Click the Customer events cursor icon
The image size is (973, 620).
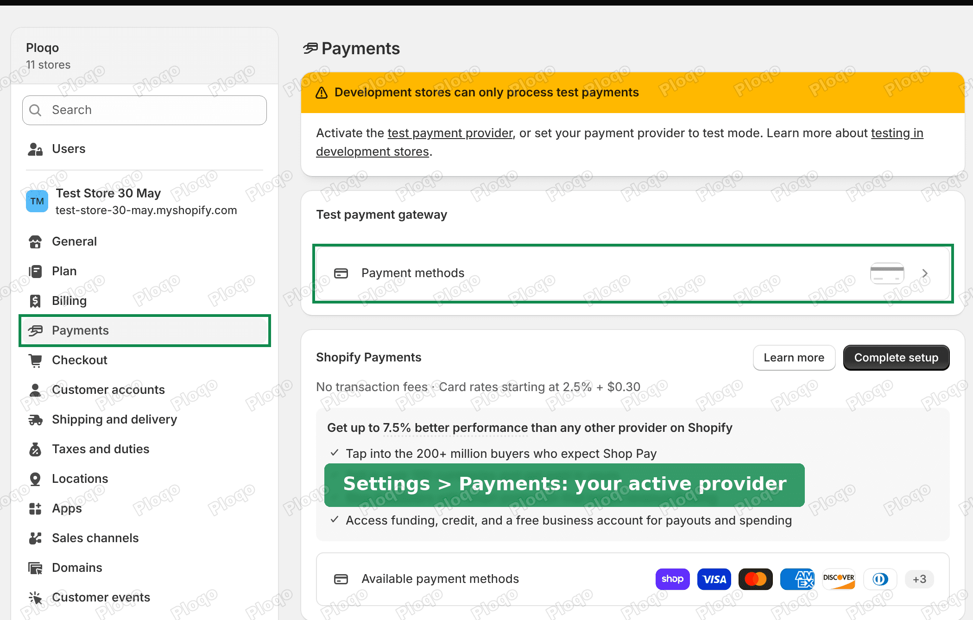click(35, 597)
